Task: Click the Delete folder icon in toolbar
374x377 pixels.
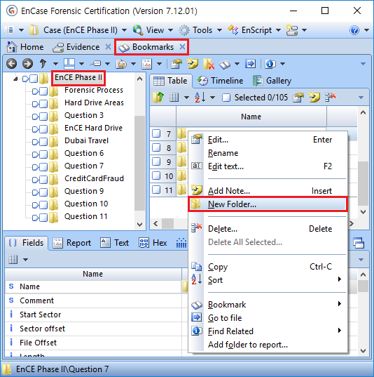Action: point(208,64)
